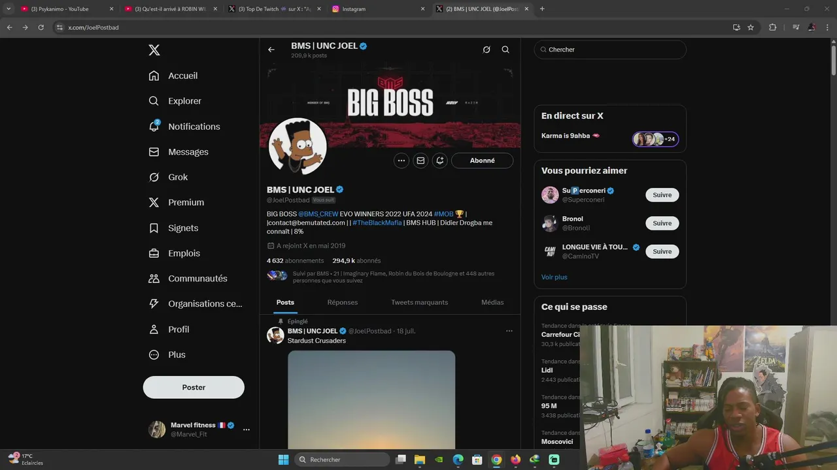
Task: Click the Chercher search field
Action: 610,50
